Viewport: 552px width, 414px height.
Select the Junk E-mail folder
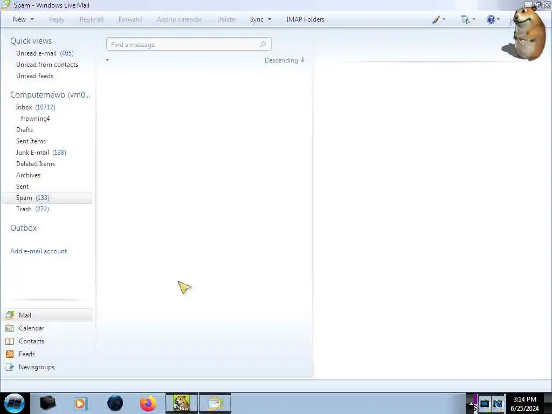41,153
